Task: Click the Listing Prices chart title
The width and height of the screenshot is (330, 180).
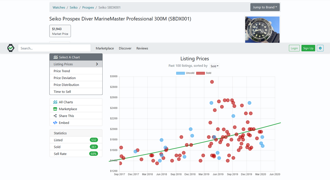Action: 195,59
